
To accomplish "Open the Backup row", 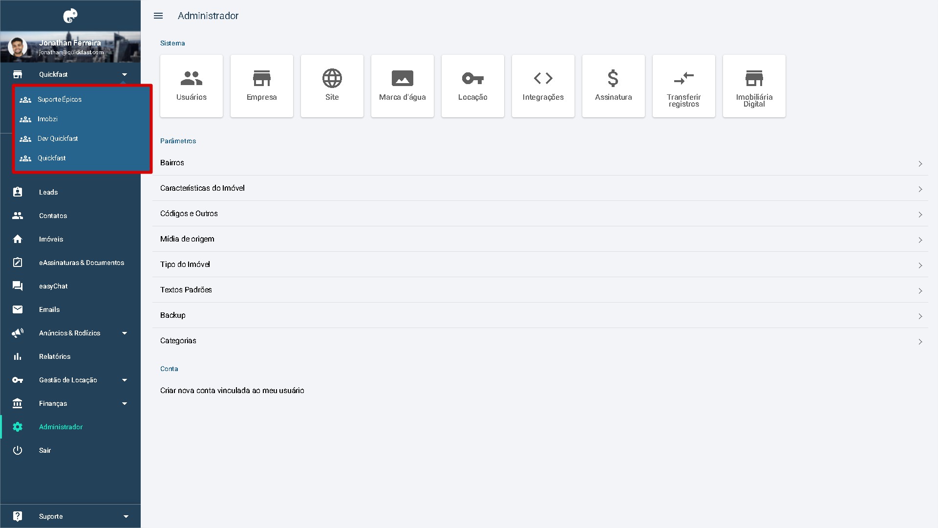I will click(x=540, y=315).
